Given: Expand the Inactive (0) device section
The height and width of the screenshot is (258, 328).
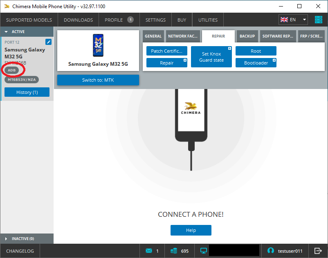Looking at the screenshot, I should (x=6, y=238).
